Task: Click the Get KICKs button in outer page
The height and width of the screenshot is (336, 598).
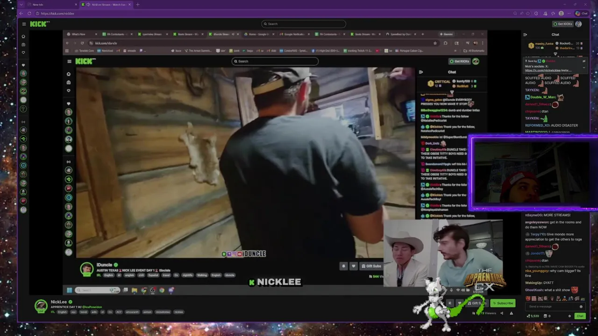Action: (x=562, y=24)
